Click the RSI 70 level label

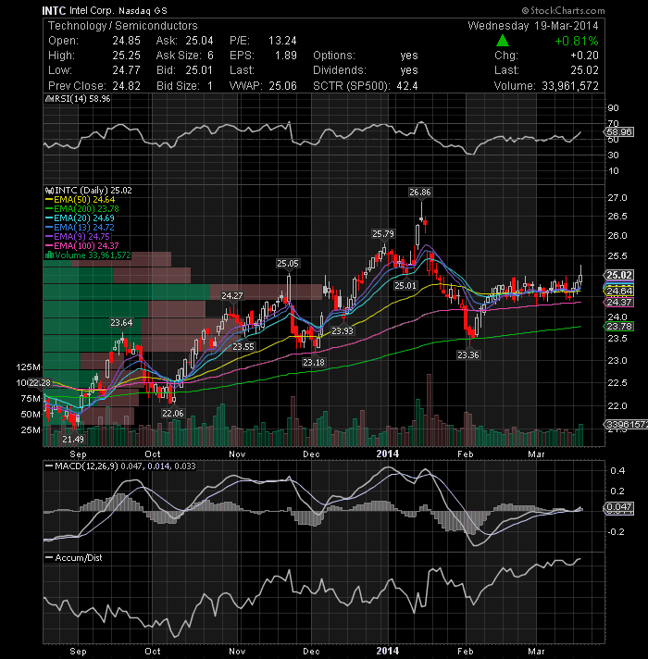tap(613, 124)
